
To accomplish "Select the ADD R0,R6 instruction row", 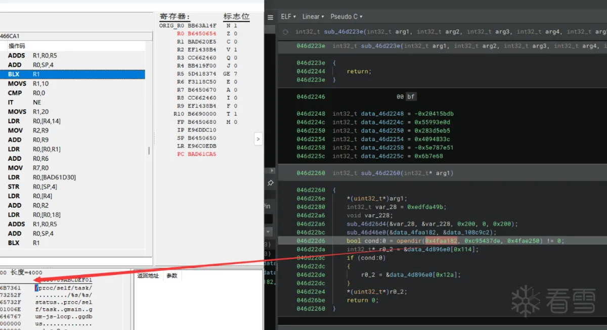I will pyautogui.click(x=72, y=158).
